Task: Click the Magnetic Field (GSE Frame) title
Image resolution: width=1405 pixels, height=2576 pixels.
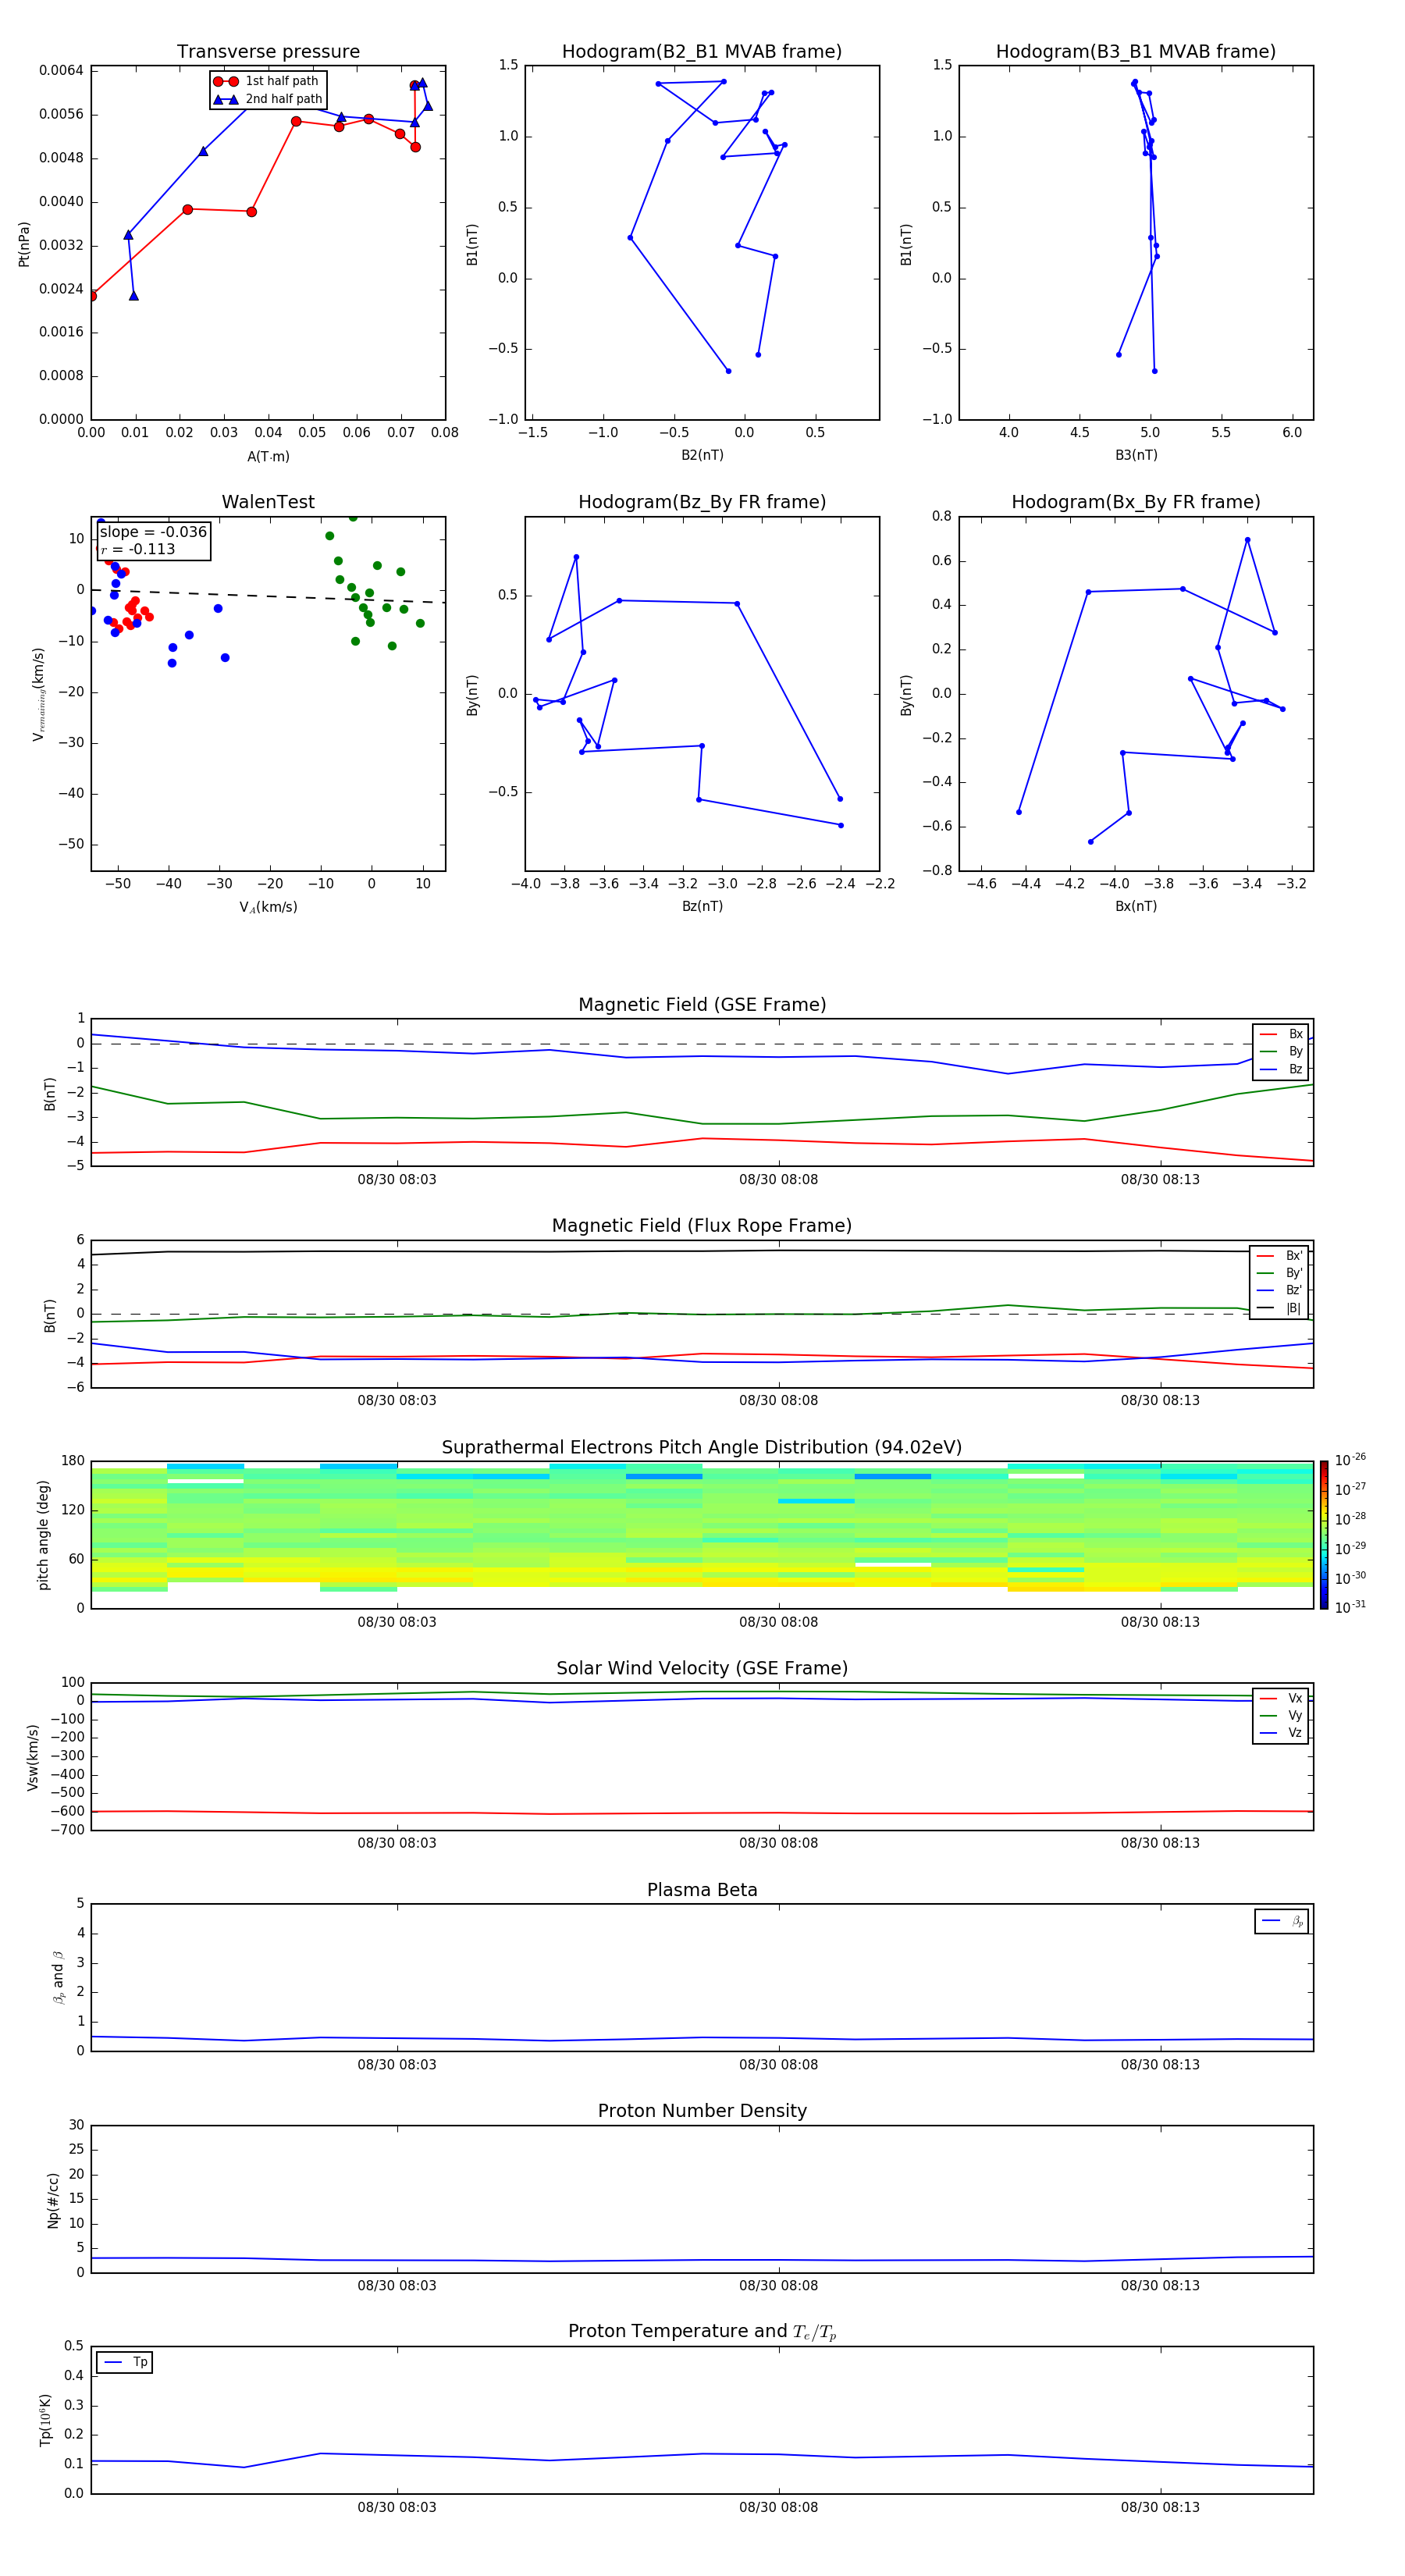Action: click(701, 1004)
